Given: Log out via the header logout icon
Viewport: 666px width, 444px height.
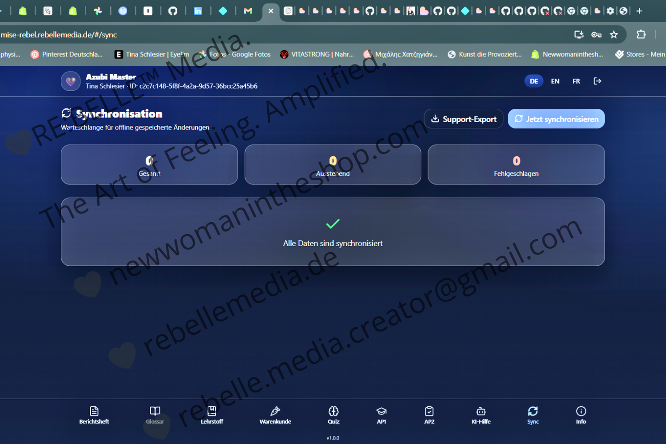Looking at the screenshot, I should click(x=597, y=81).
